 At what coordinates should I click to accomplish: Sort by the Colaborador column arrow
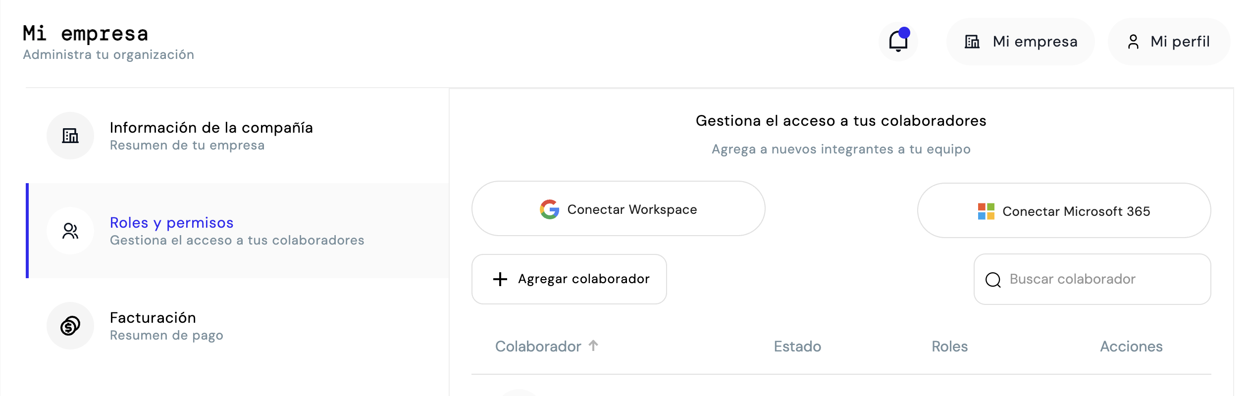[x=593, y=346]
